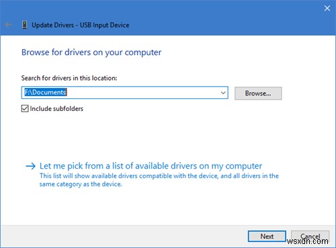Viewport: 336px width, 248px height.
Task: Click the 'This list will show available drivers' description
Action: [x=159, y=180]
